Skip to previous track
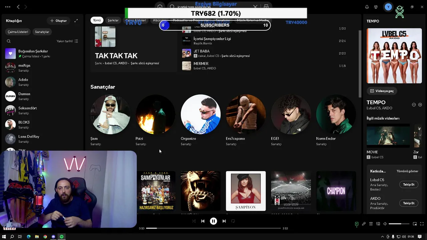Screen dimensions: 427x240 (x=203, y=221)
